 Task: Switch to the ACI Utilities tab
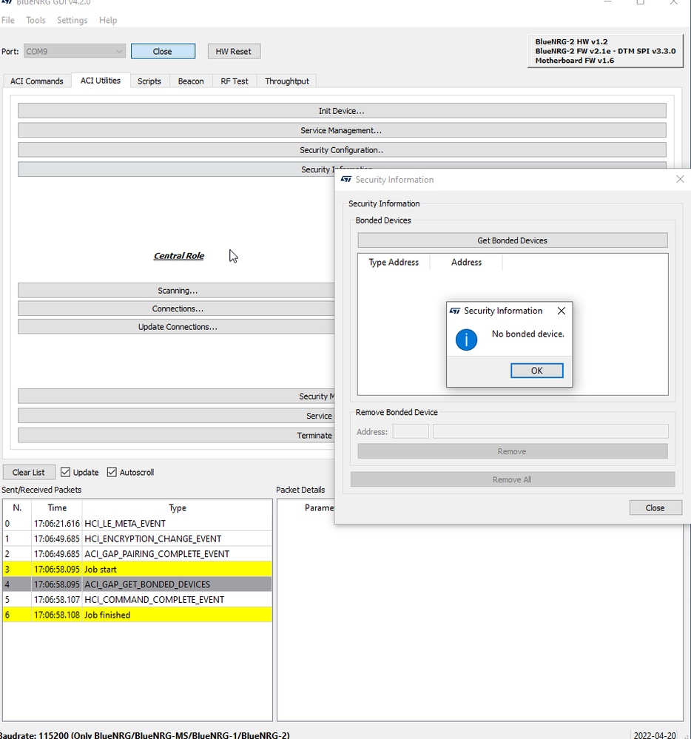(101, 81)
